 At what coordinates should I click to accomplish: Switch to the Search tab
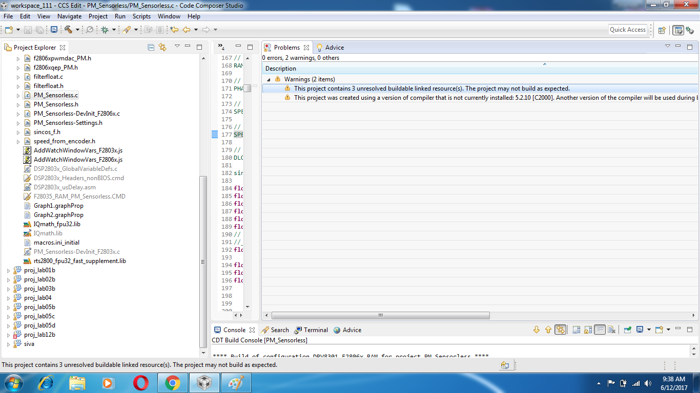275,330
